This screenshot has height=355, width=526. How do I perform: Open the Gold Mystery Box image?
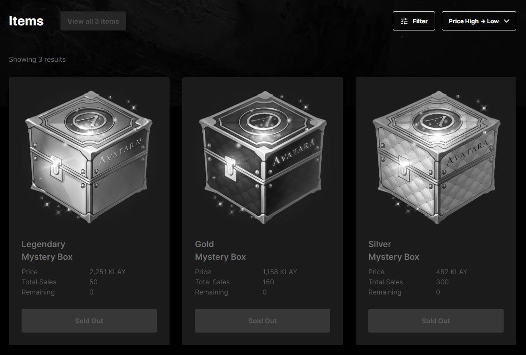pyautogui.click(x=263, y=157)
